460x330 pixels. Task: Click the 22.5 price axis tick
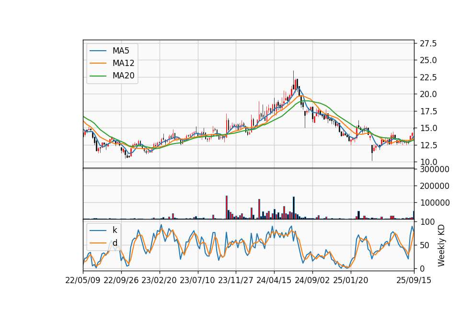[x=428, y=77]
